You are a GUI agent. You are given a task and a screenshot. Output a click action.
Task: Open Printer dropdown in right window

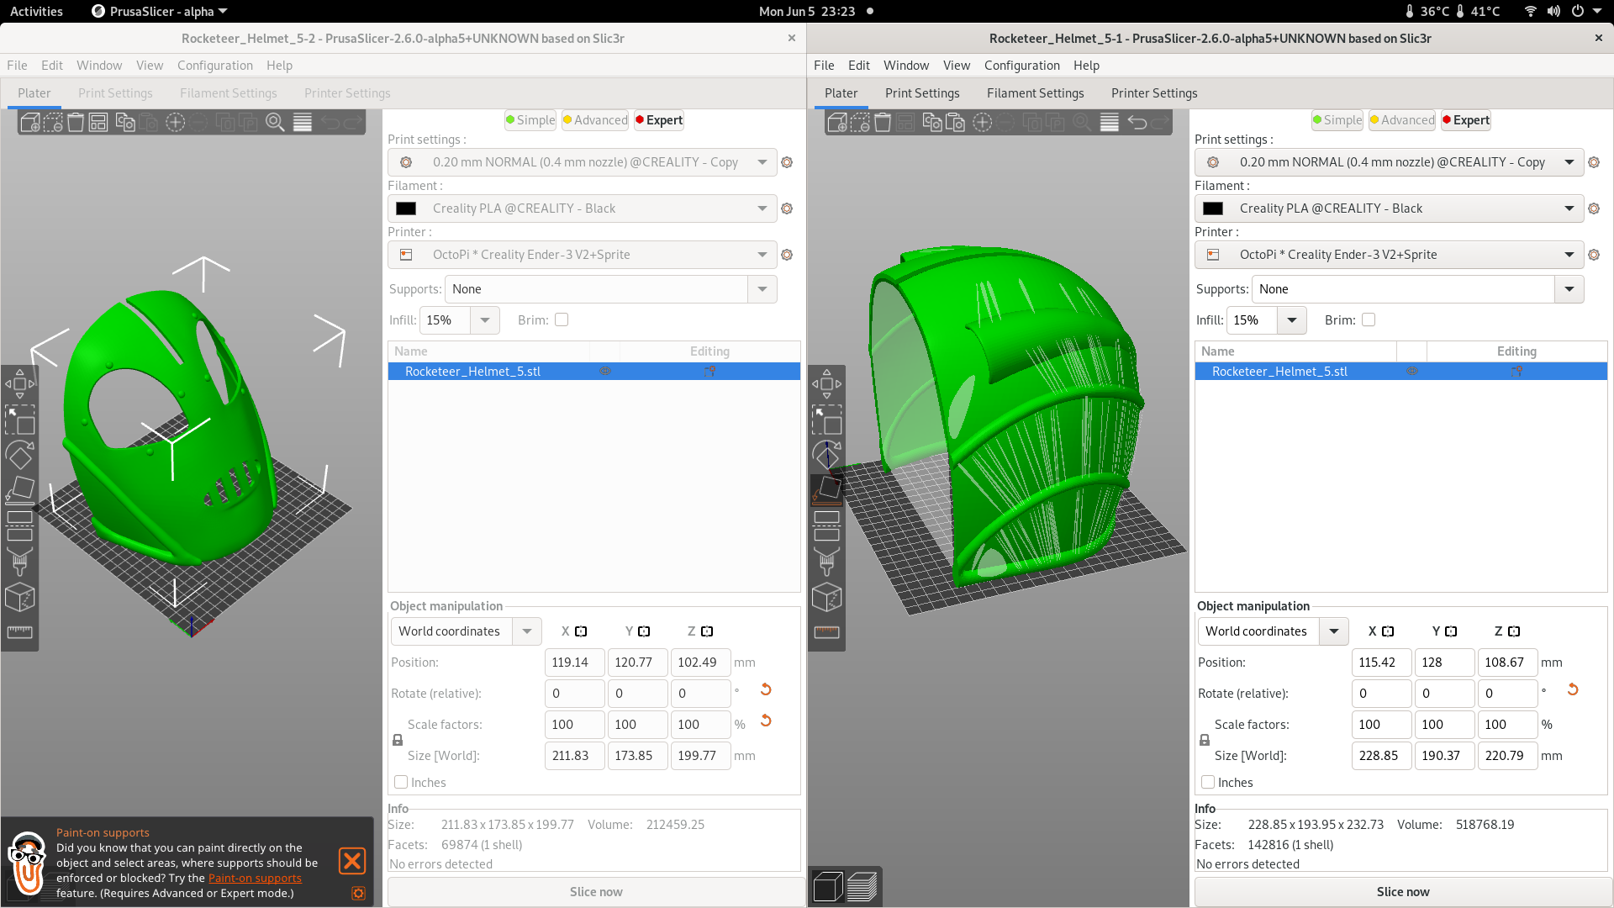(1389, 255)
